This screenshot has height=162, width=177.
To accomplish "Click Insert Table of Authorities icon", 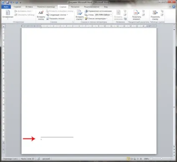I will pyautogui.click(x=162, y=11).
